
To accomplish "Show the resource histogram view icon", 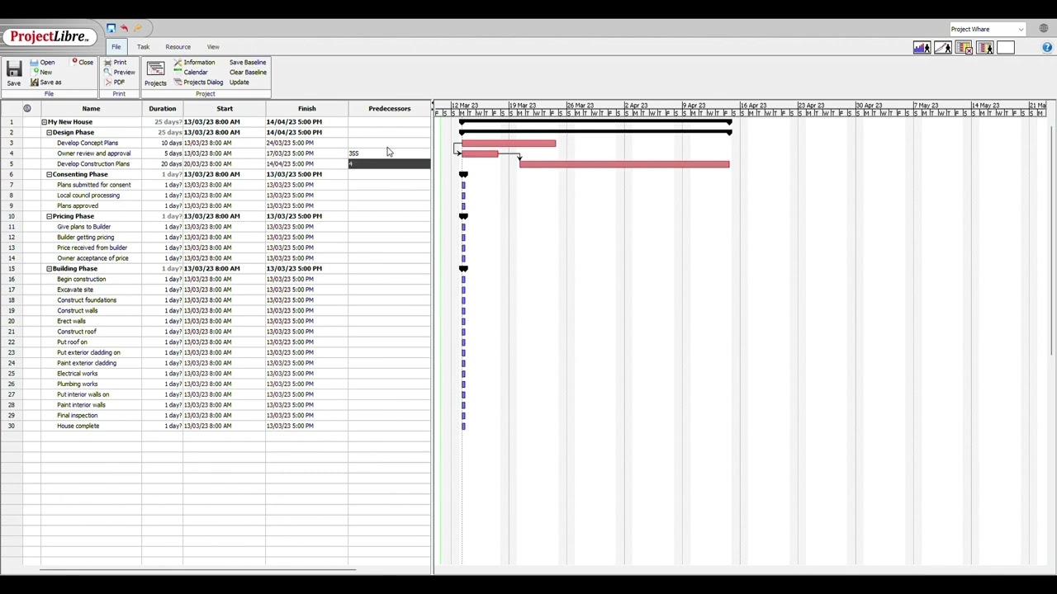I will tap(922, 48).
